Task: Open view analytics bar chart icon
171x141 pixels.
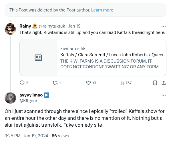Action: (x=122, y=83)
